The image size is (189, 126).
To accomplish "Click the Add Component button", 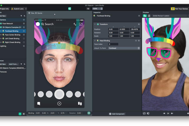I will pos(117,114).
